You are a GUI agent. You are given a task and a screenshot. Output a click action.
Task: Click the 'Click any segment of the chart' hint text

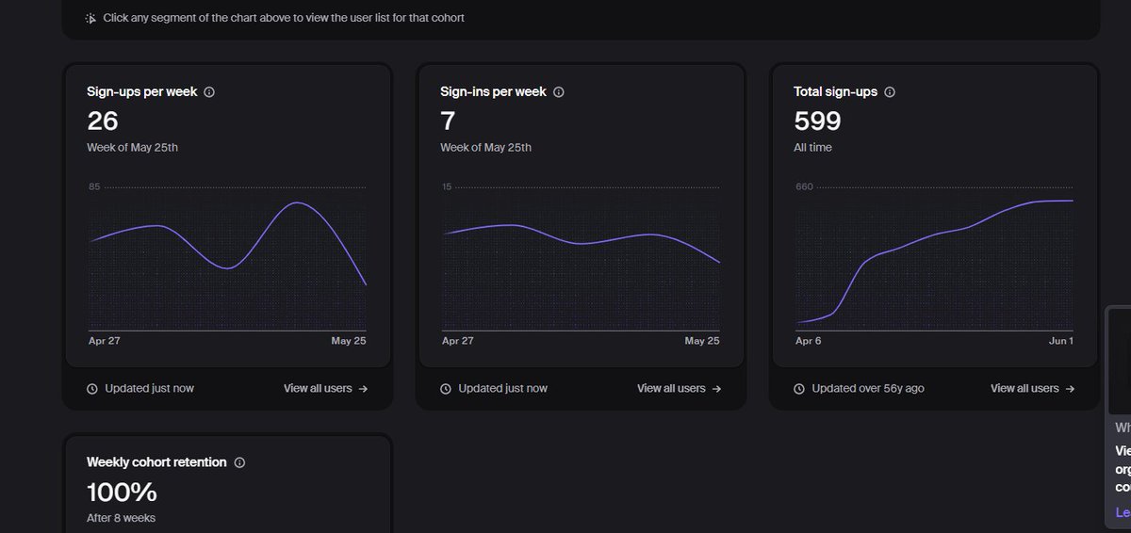(x=284, y=18)
